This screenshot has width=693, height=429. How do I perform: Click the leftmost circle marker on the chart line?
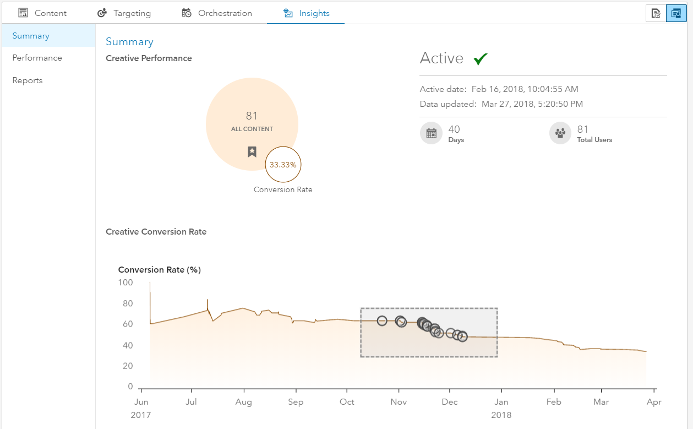pyautogui.click(x=382, y=321)
